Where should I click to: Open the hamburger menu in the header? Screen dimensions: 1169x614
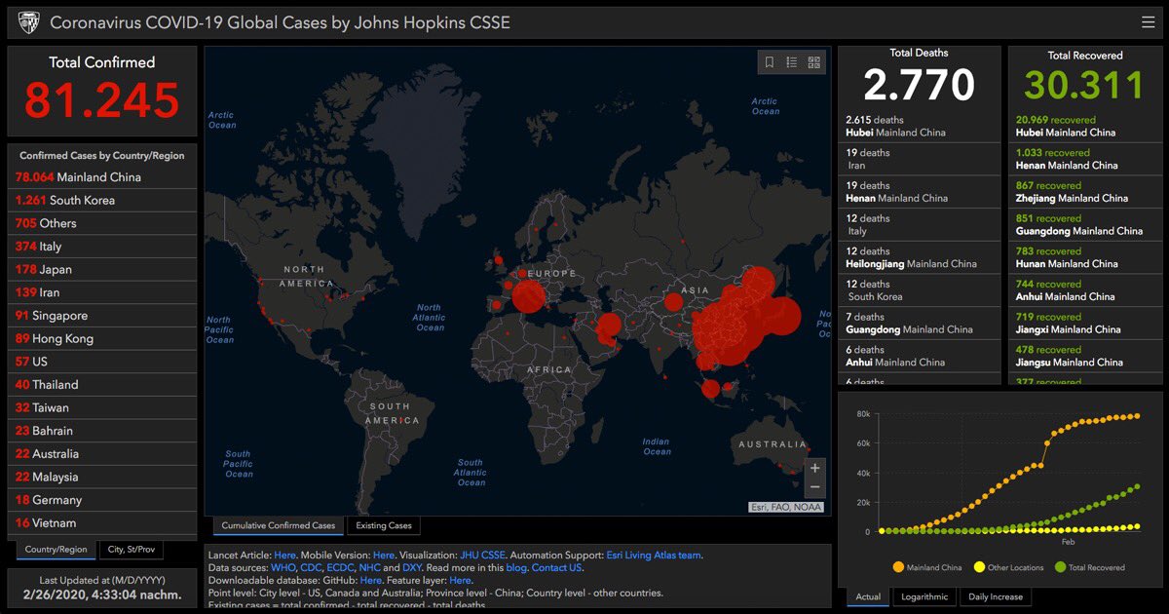(x=1148, y=21)
